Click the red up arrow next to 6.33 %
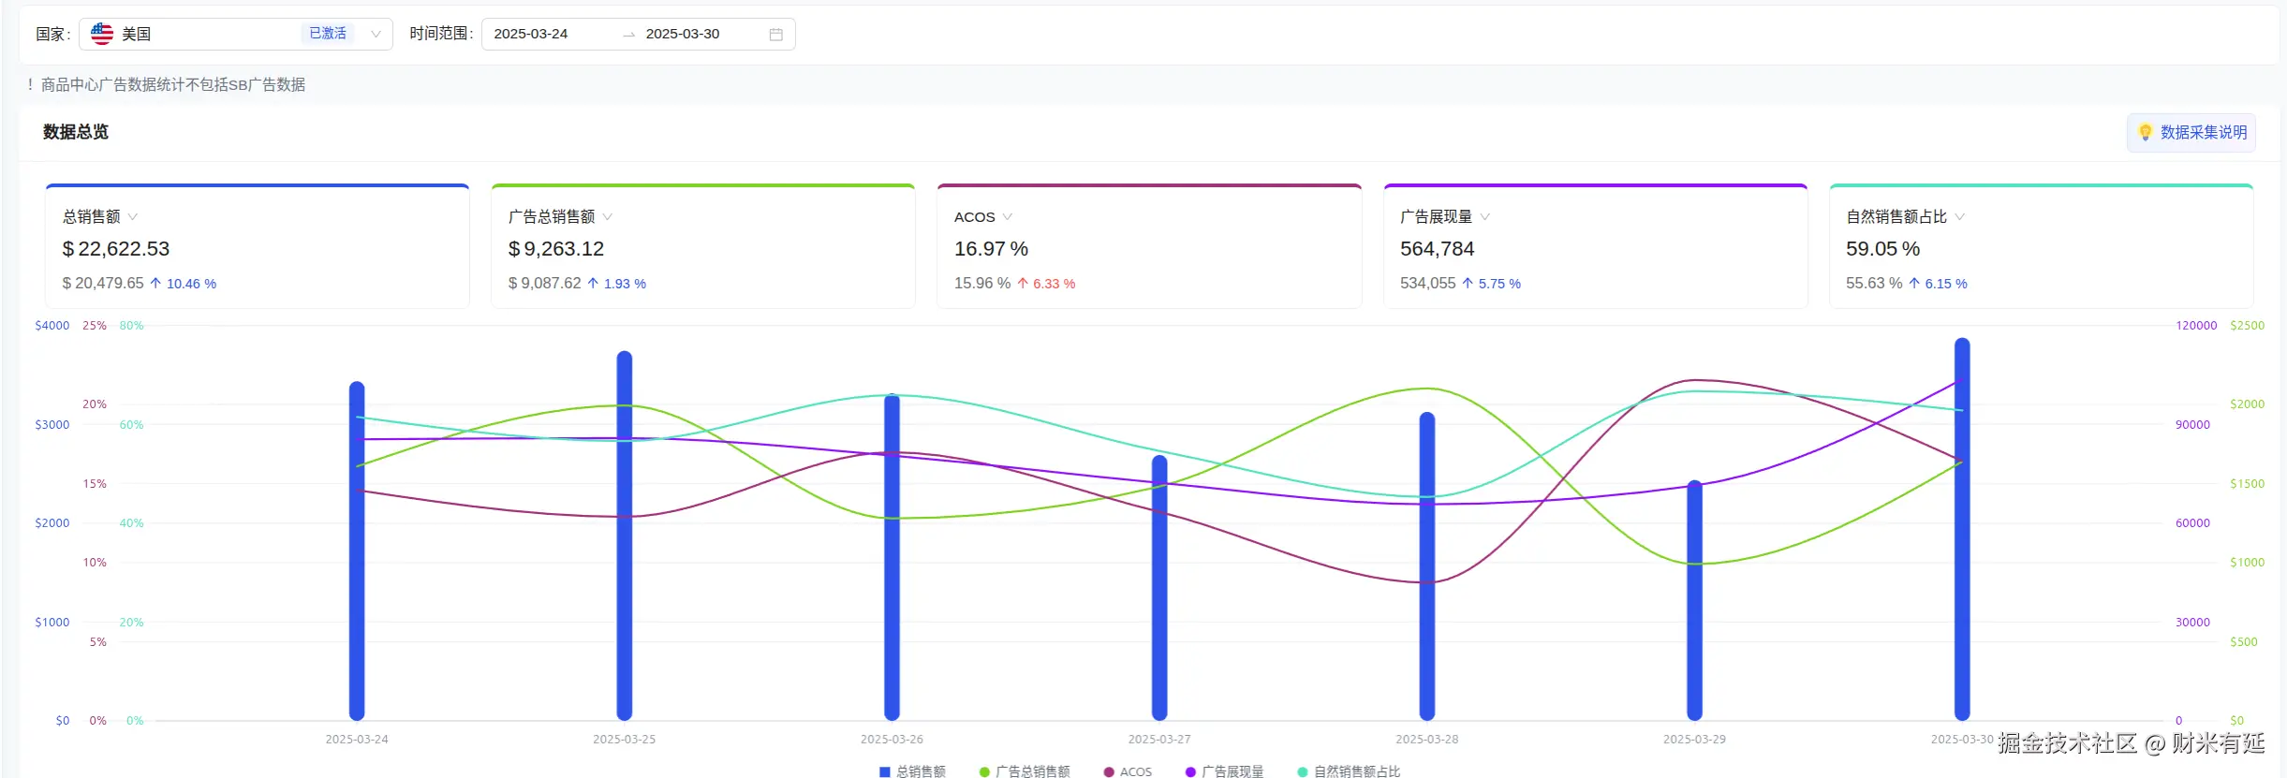This screenshot has width=2287, height=778. point(1023,283)
